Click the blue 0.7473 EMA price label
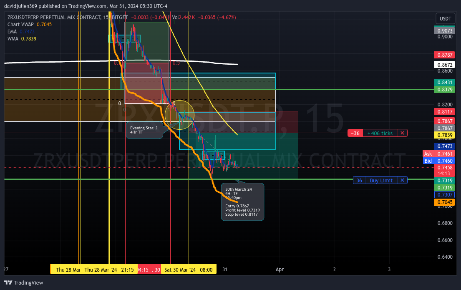This screenshot has width=461, height=290. tap(445, 146)
